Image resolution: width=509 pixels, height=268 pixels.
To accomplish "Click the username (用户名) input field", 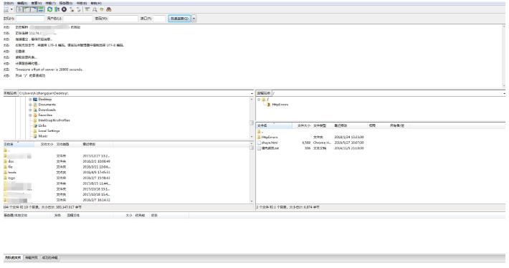I will coord(78,19).
